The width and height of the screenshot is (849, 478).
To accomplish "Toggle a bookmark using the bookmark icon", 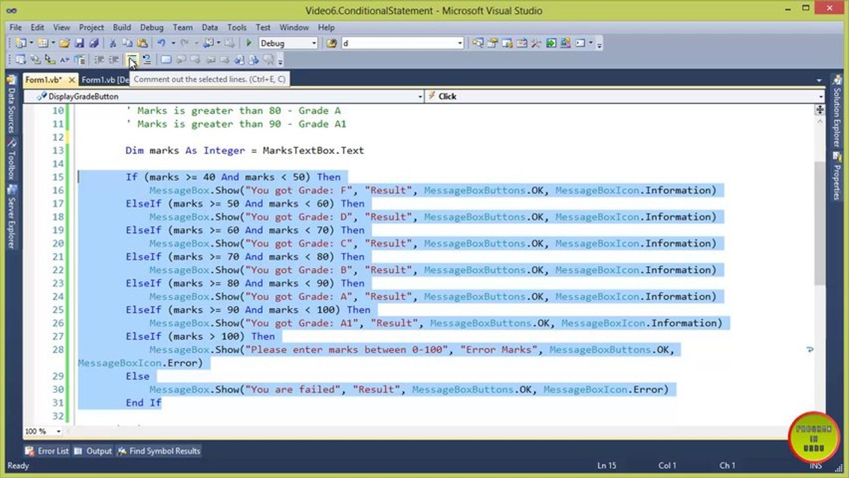I will [166, 60].
